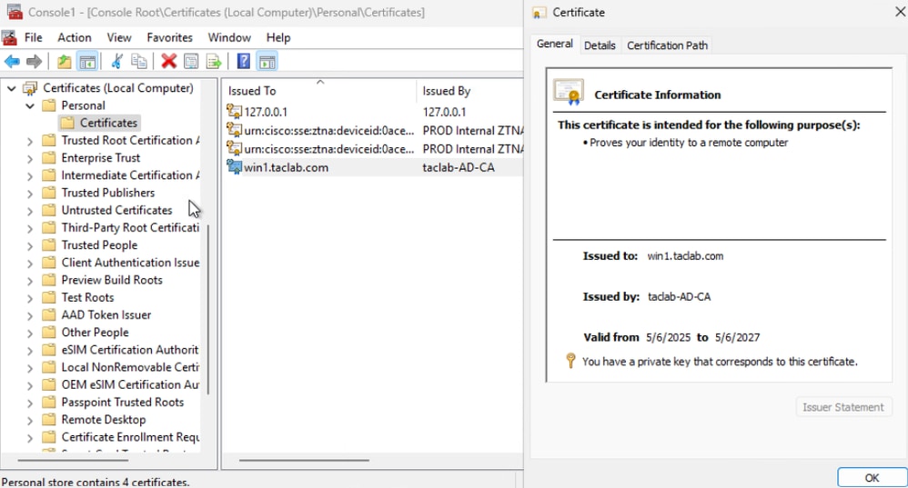
Task: Collapse the Personal folder
Action: (30, 105)
